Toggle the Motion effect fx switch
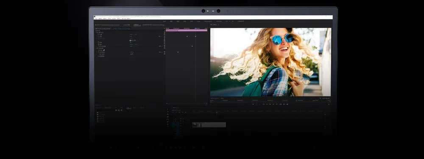The height and width of the screenshot is (159, 424). click(x=97, y=33)
